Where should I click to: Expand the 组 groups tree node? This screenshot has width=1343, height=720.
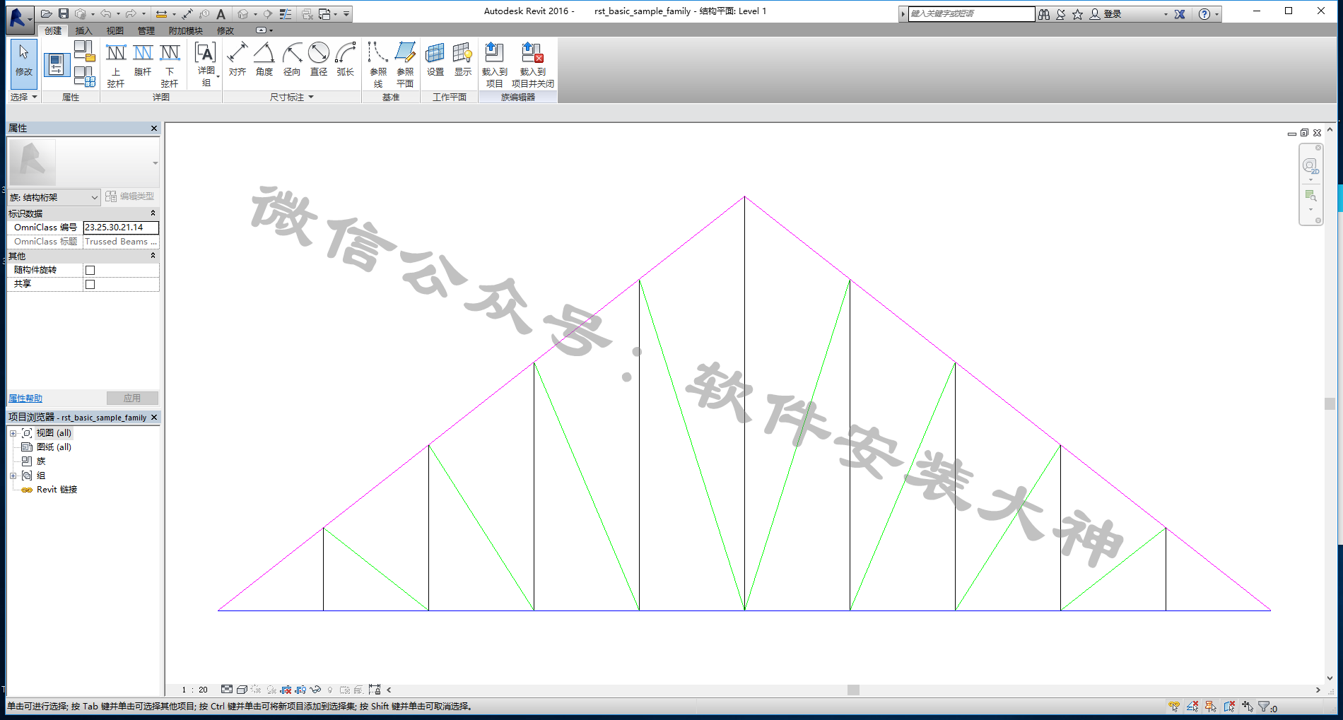click(x=13, y=476)
